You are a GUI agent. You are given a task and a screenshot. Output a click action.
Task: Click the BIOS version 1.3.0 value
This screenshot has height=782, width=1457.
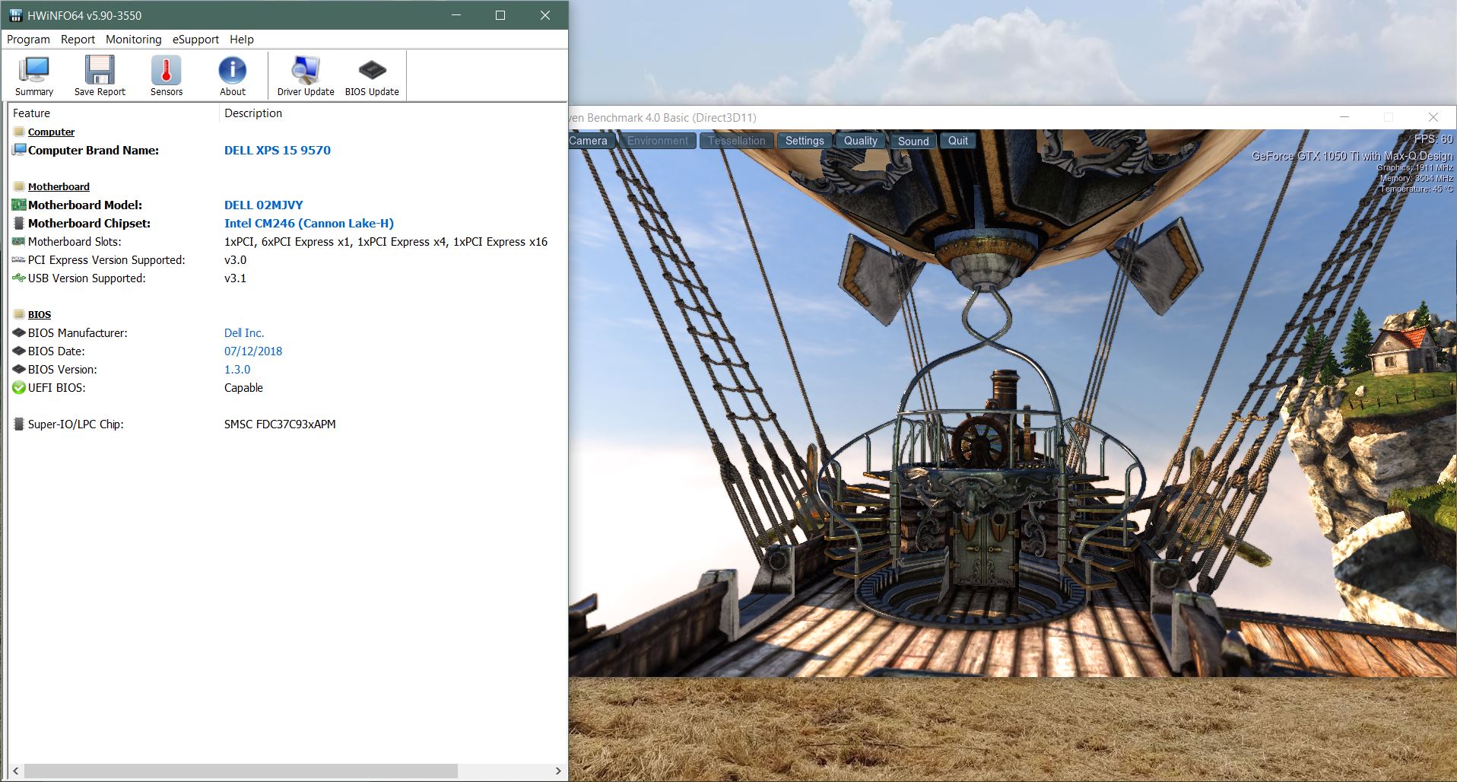[x=237, y=369]
